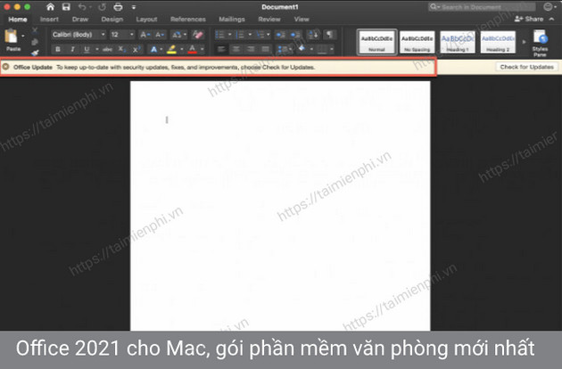Align text to the left
This screenshot has height=369, width=562.
(221, 49)
